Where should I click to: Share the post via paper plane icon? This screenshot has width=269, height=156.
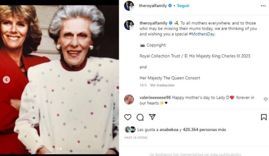[x=152, y=117]
